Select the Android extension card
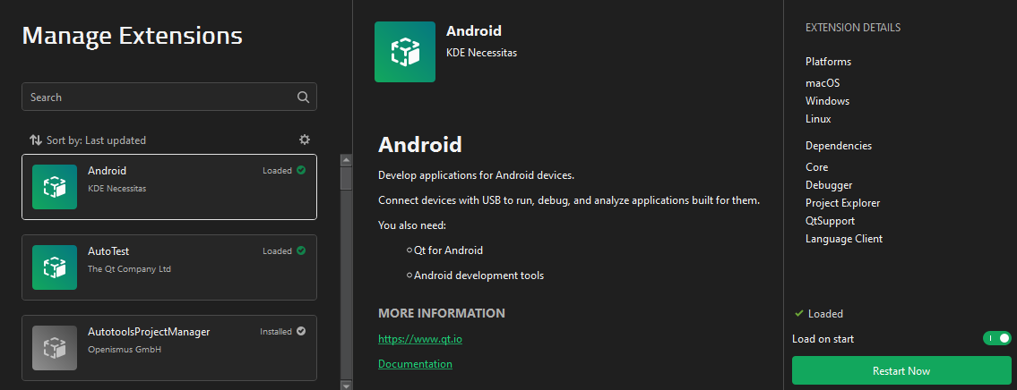 pyautogui.click(x=169, y=187)
